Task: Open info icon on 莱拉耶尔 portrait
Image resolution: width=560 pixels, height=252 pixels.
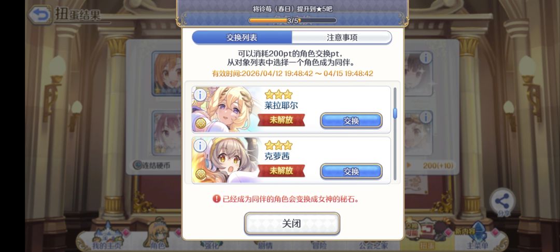Action: (200, 95)
